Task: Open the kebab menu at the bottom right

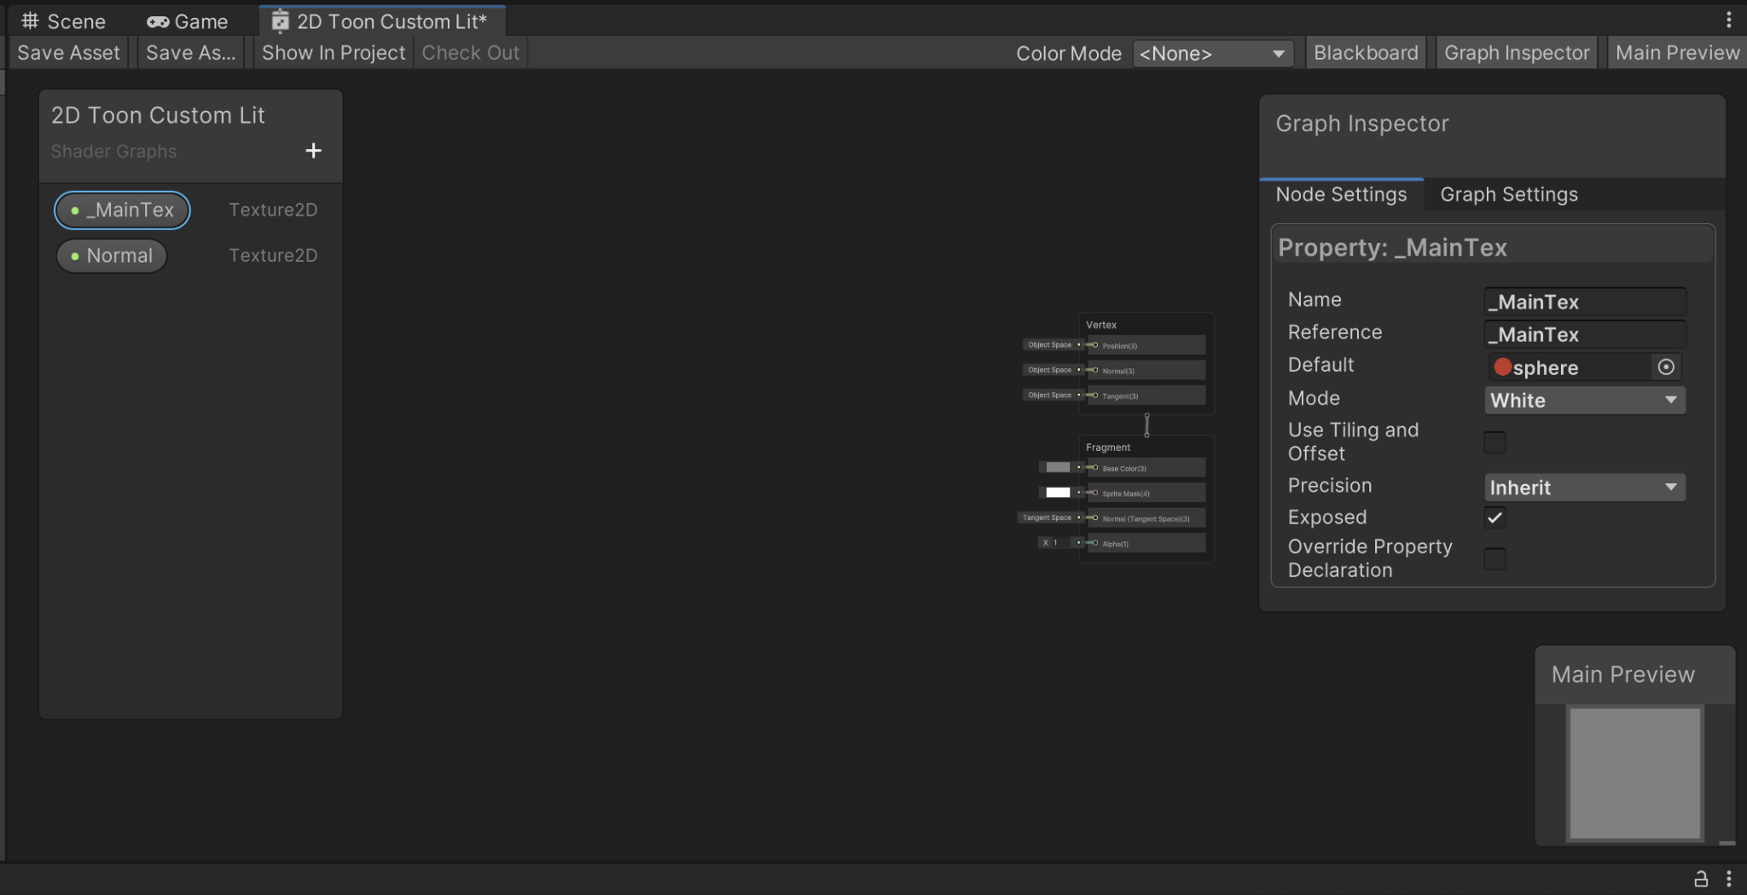Action: pos(1728,879)
